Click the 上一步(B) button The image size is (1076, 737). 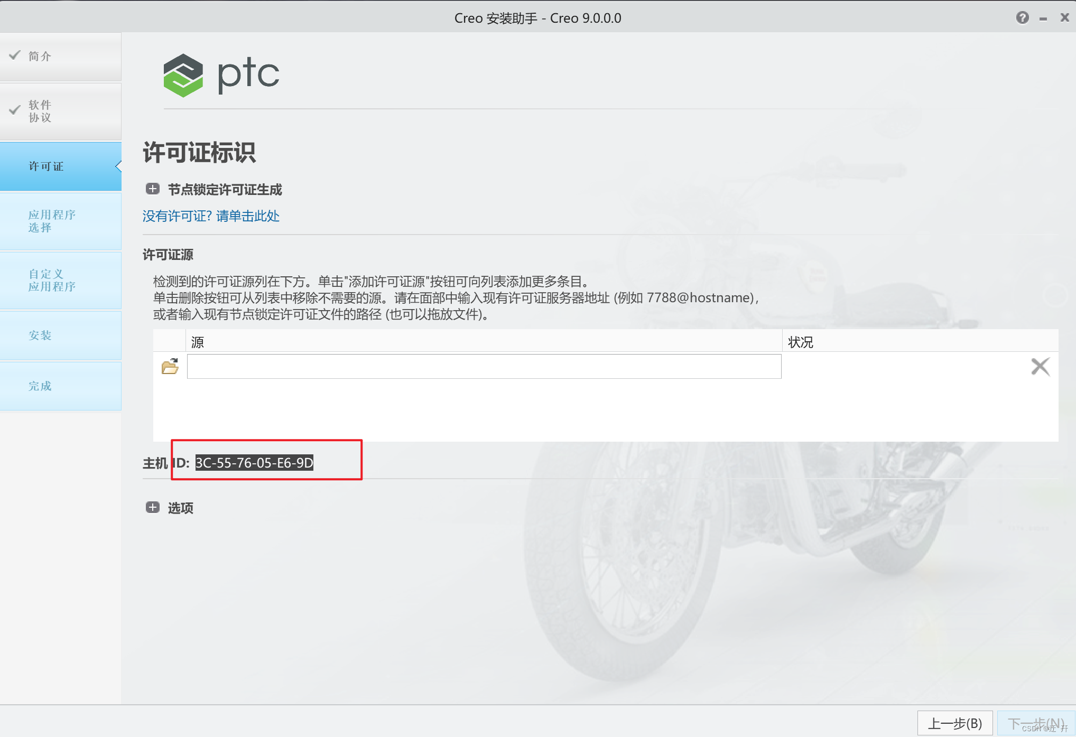click(x=955, y=723)
